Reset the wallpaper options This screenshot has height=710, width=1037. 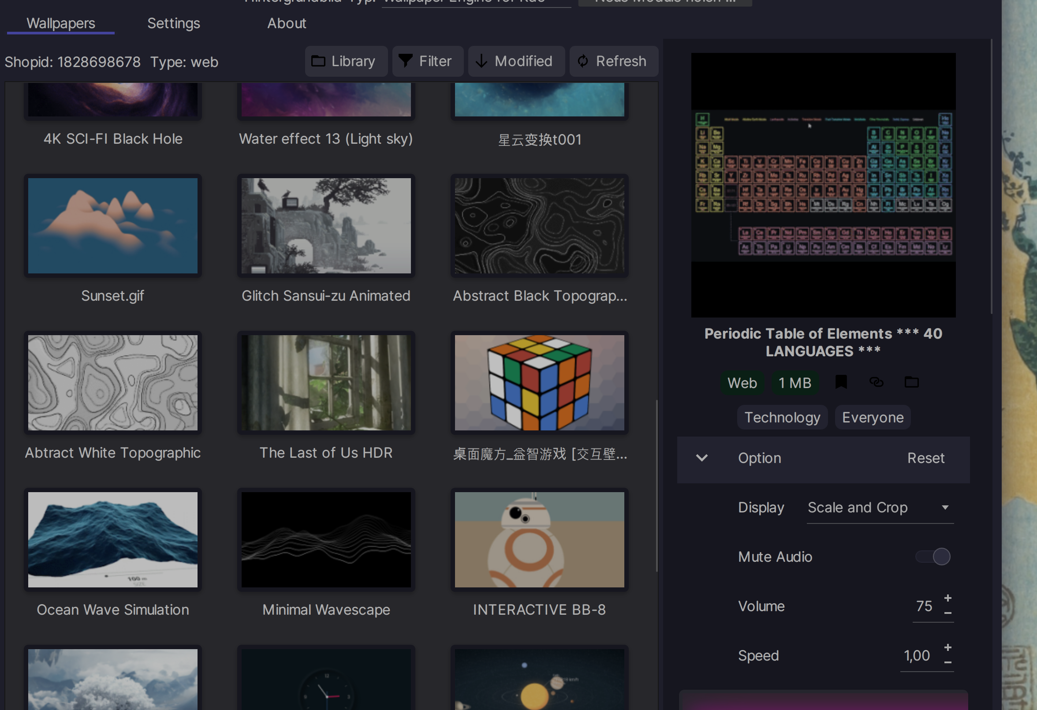pos(926,458)
